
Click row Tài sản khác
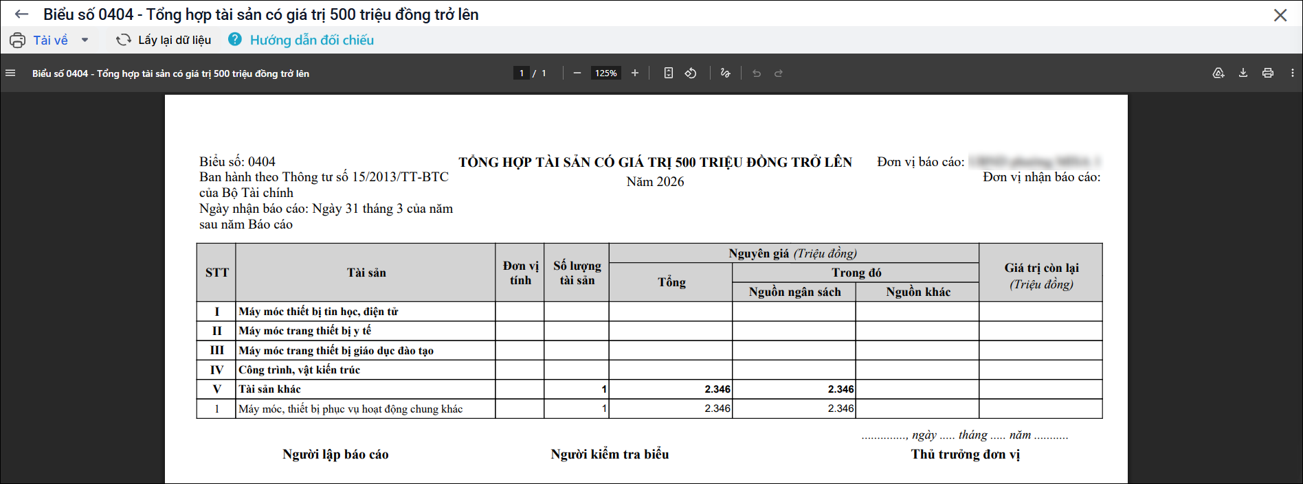[x=649, y=389]
